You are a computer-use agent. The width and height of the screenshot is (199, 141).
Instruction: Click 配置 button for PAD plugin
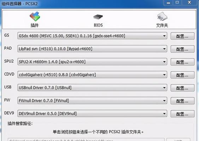[182, 49]
